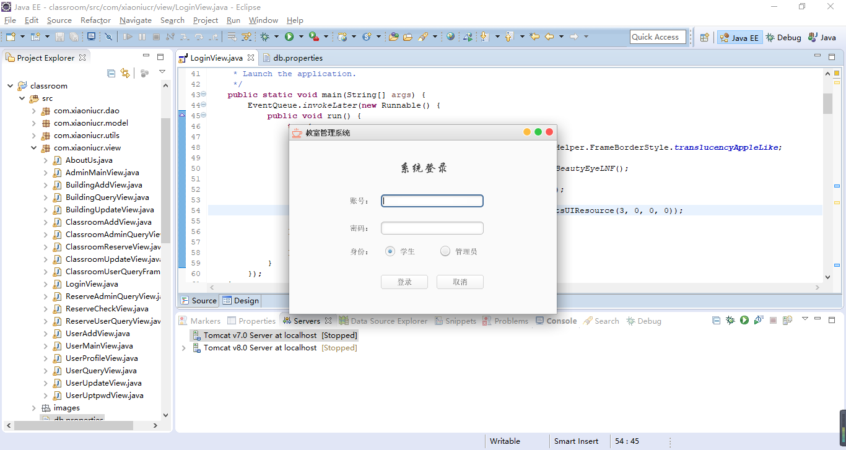
Task: Maximize the editor area
Action: click(832, 57)
